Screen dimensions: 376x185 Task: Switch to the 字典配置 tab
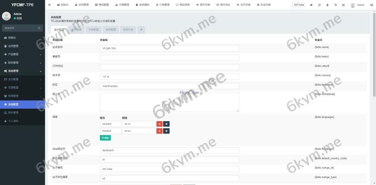(94, 30)
